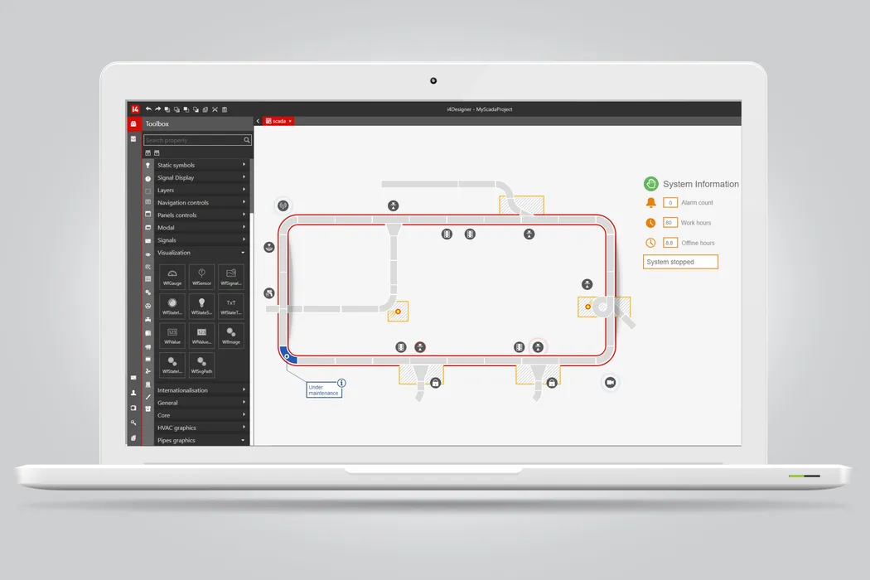
Task: Click the System stopped status box
Action: coord(680,262)
